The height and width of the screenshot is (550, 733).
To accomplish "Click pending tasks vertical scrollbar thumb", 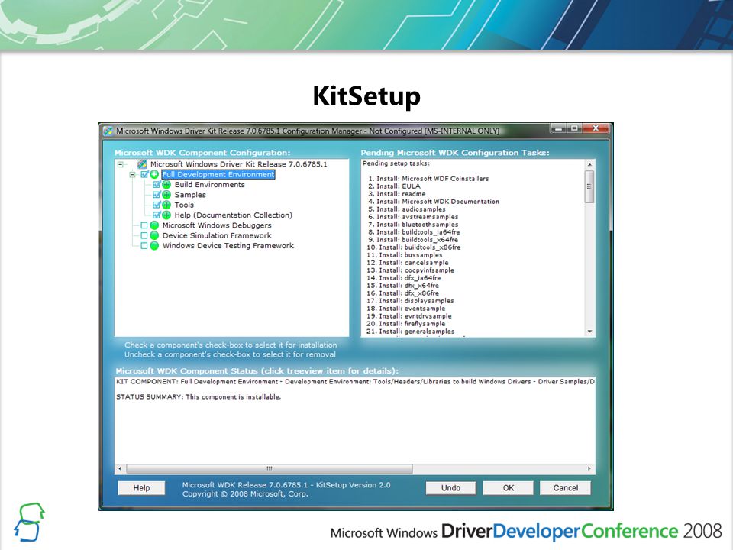I will point(589,186).
